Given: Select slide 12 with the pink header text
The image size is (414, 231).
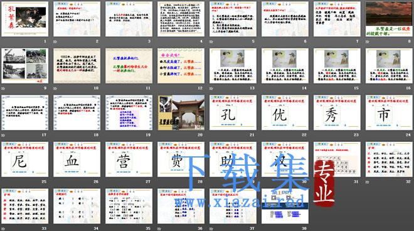Looking at the screenshot, I should [x=181, y=66].
